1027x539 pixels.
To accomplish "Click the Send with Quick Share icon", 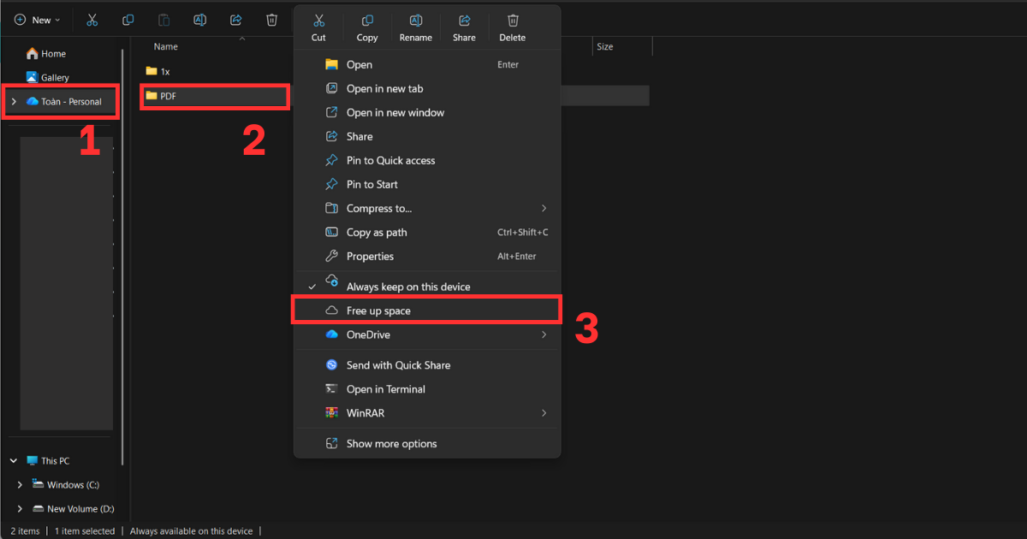I will 331,364.
